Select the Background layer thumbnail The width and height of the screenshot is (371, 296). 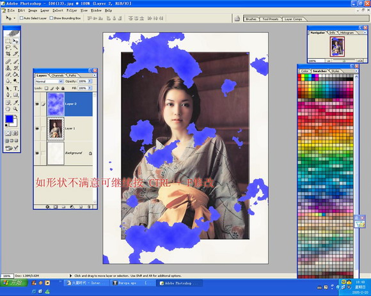click(x=56, y=153)
